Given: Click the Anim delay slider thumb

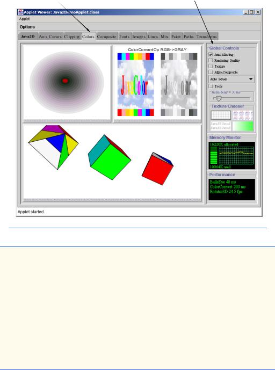Looking at the screenshot, I should 219,98.
